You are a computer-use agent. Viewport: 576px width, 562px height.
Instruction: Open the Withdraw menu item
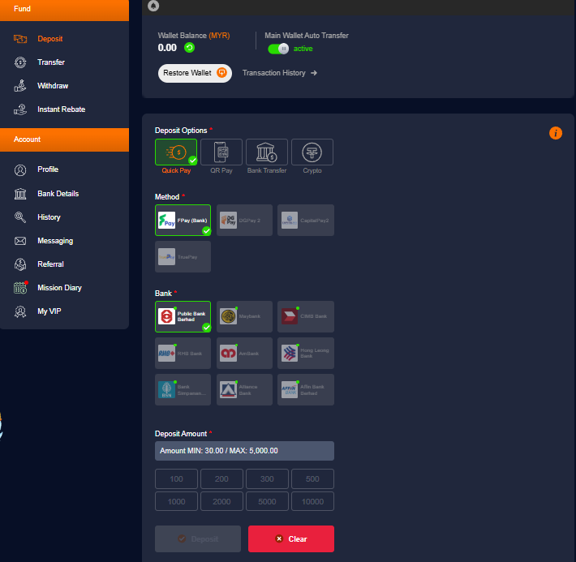(x=52, y=86)
